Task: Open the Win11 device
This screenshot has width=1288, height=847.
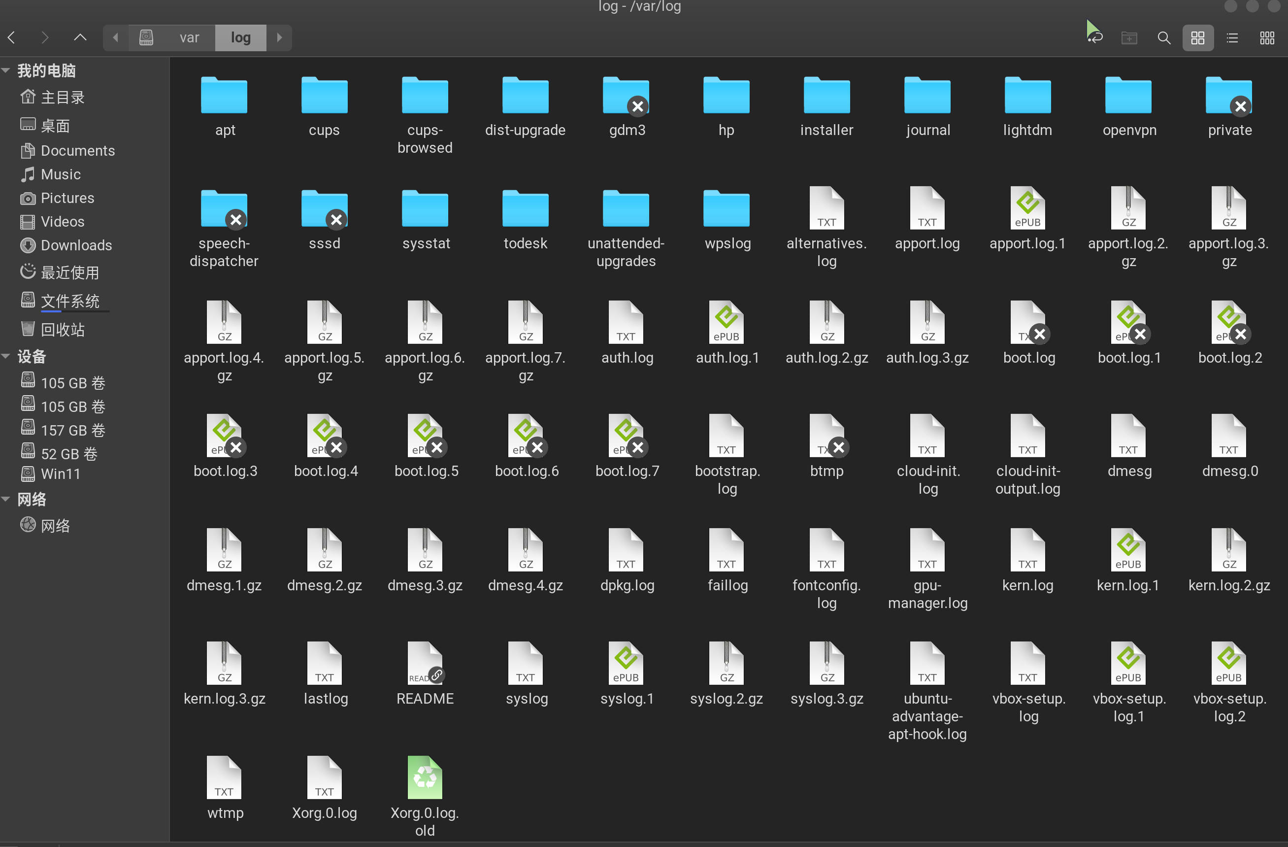Action: [50, 474]
